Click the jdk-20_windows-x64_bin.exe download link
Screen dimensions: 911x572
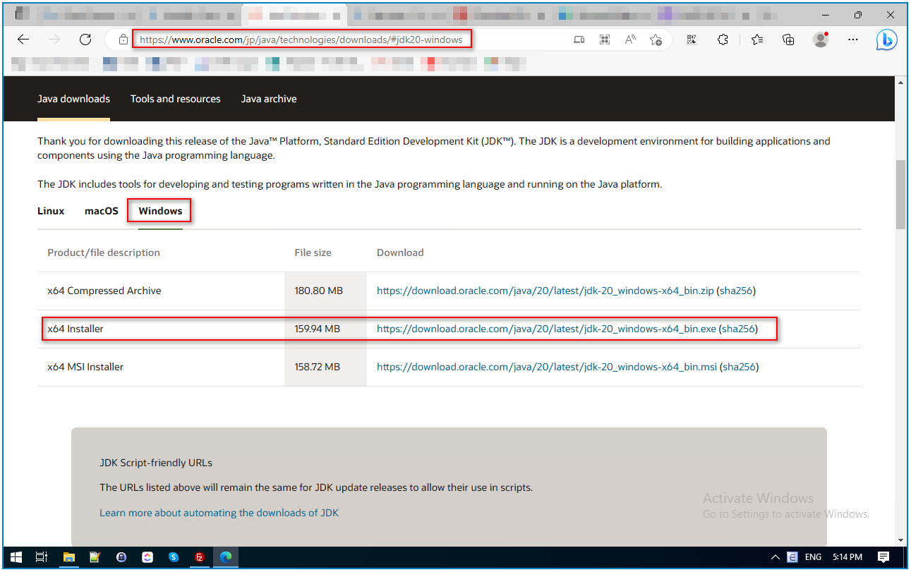point(546,329)
